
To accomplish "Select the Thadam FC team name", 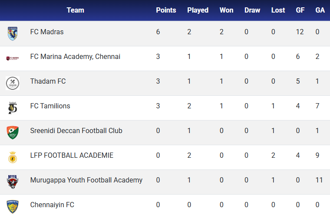I will click(48, 81).
